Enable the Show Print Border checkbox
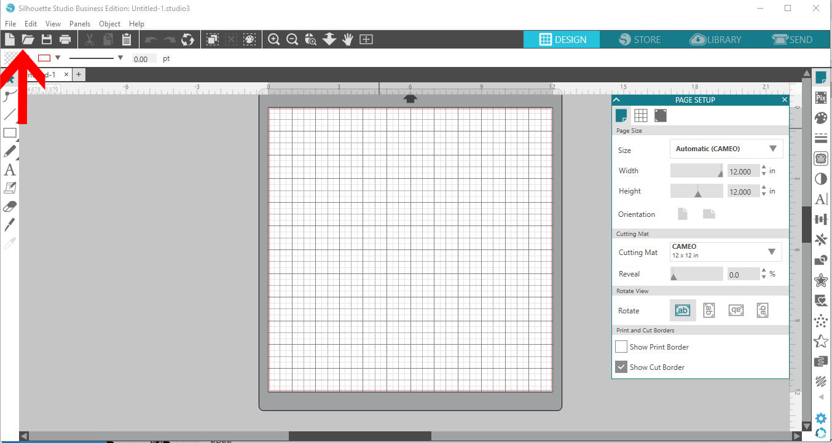This screenshot has width=832, height=443. pos(621,347)
